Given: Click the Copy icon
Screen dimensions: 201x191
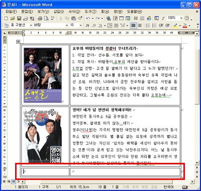Looking at the screenshot, I should pos(67,18).
